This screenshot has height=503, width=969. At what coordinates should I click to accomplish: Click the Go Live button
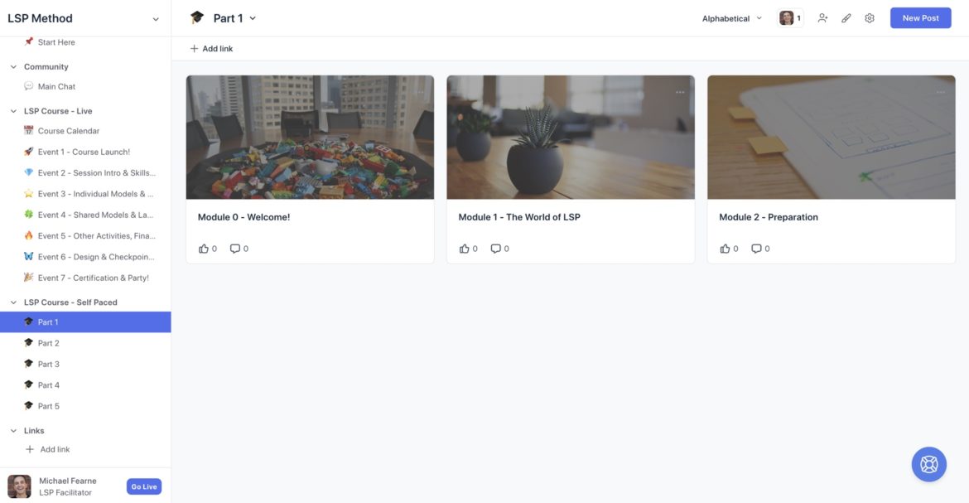tap(144, 487)
